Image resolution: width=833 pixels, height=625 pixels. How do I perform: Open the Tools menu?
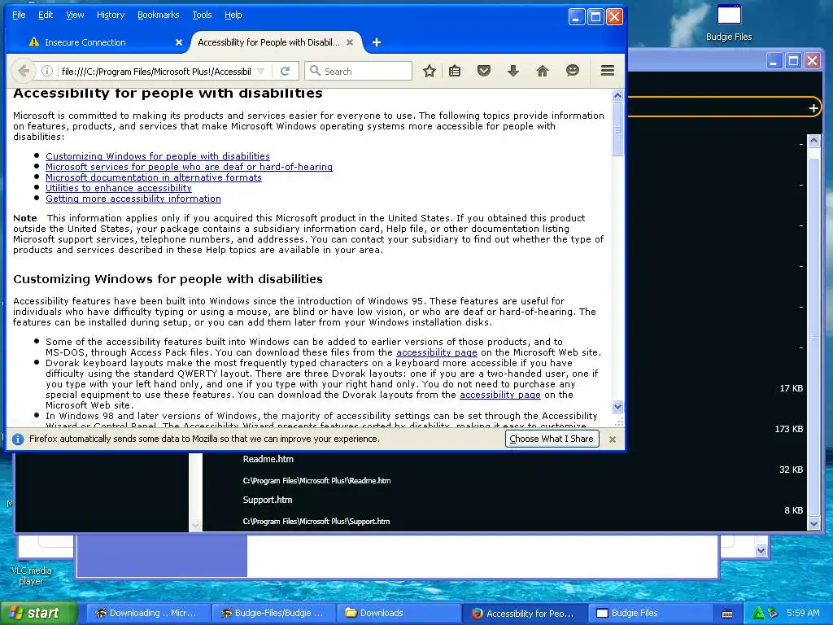tap(202, 15)
